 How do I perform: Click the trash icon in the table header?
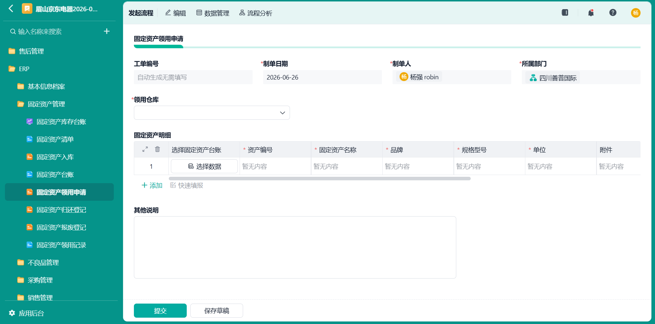[x=157, y=149]
